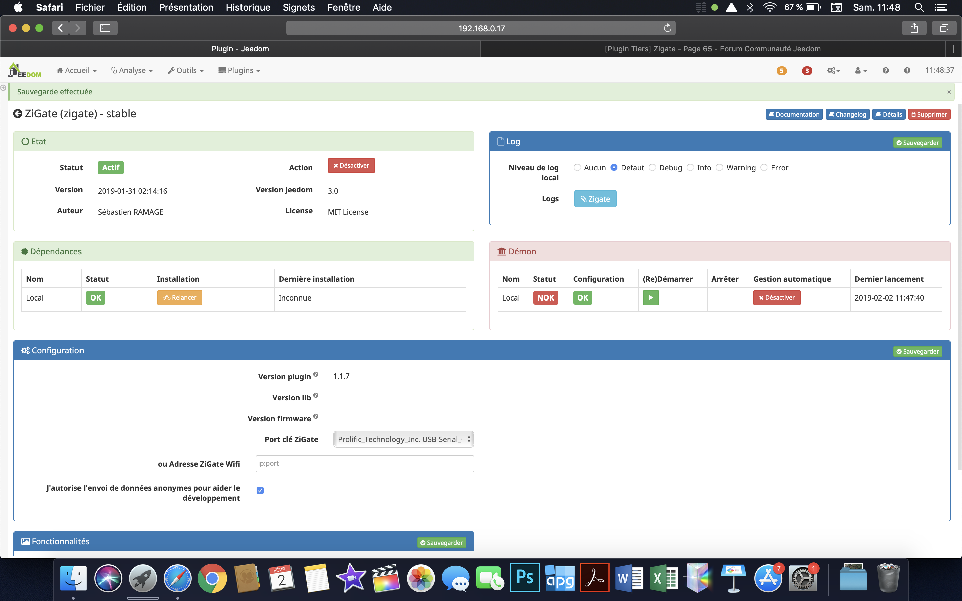This screenshot has height=601, width=962.
Task: Show Version lib help tooltip icon
Action: coord(316,395)
